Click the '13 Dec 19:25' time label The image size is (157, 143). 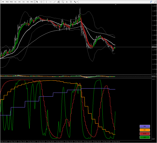13,141
